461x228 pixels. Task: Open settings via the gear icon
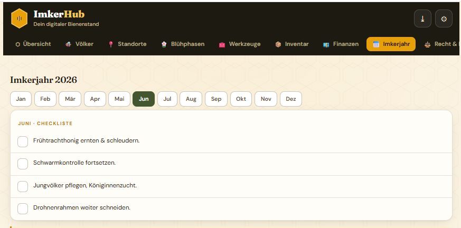[x=444, y=18]
